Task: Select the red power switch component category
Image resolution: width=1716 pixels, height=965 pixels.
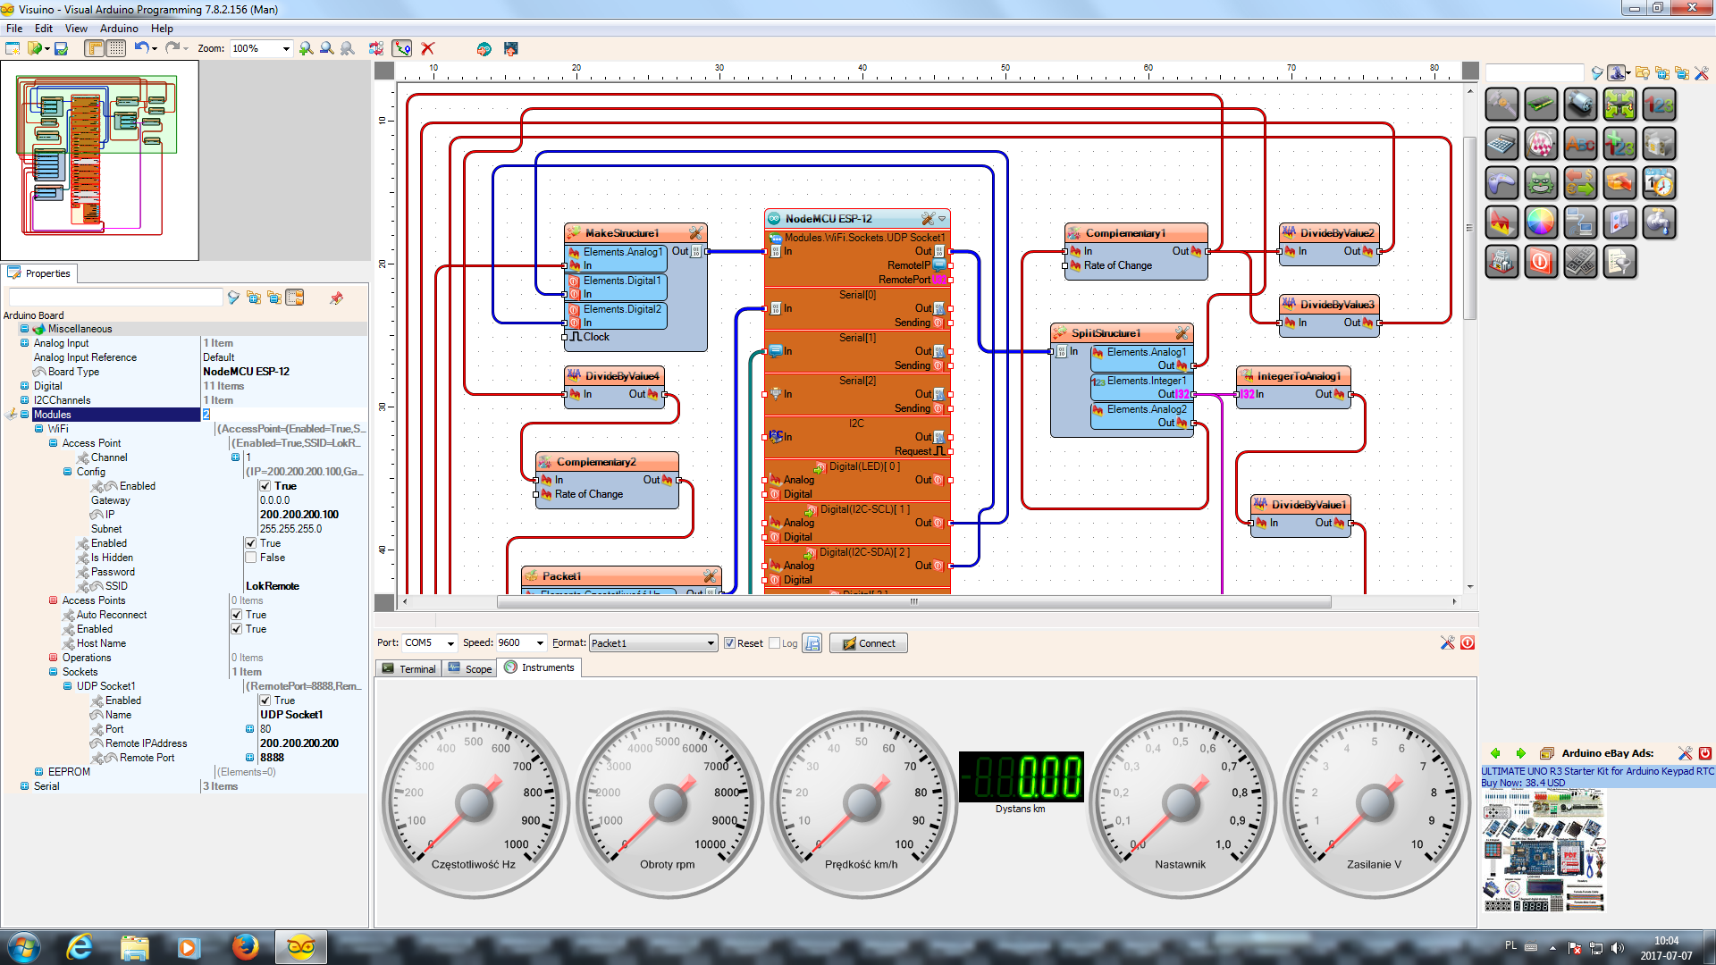Action: (1541, 262)
